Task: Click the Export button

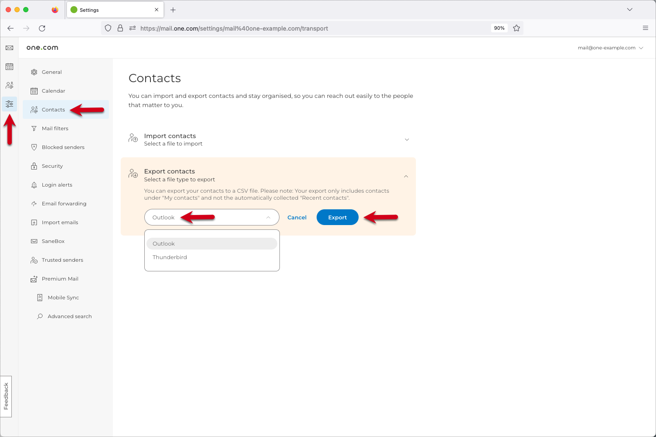Action: (337, 217)
